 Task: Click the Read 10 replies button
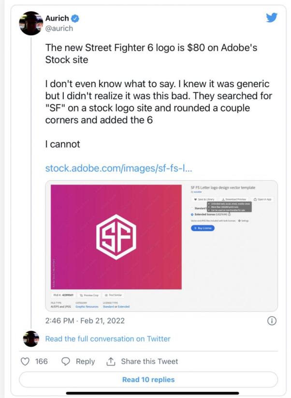tap(148, 380)
